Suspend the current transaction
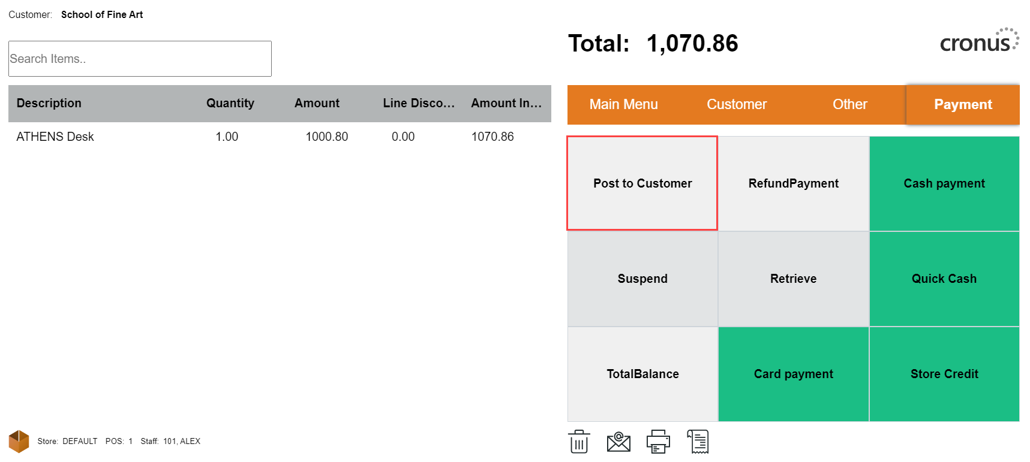Viewport: 1030px width, 462px height. [x=642, y=279]
